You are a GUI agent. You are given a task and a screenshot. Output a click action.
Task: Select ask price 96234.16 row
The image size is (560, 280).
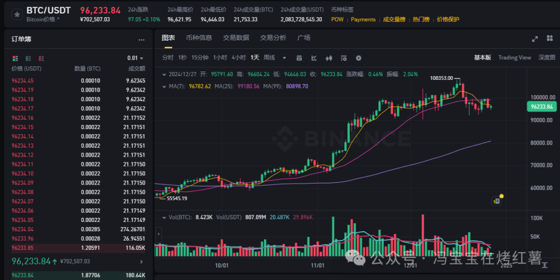click(78, 118)
